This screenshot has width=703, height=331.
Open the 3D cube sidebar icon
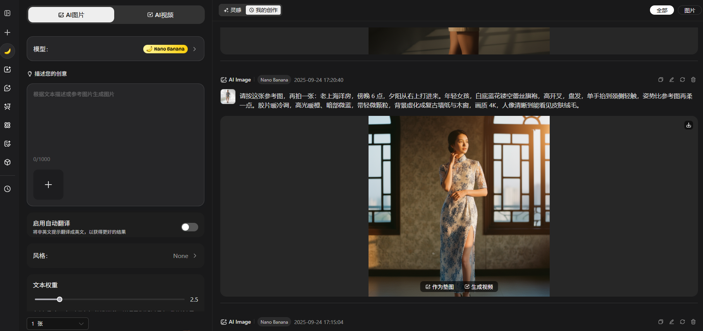[x=7, y=162]
